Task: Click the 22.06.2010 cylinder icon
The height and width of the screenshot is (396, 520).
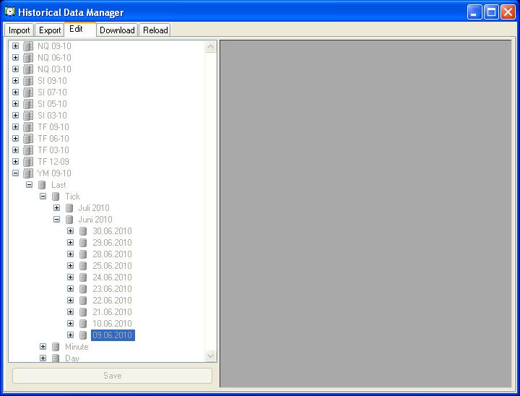Action: click(83, 300)
